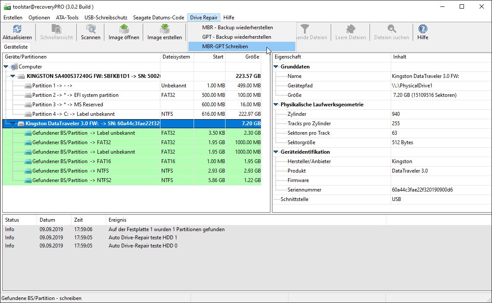
Task: Switch to the Geräteliste tab
Action: coord(16,47)
